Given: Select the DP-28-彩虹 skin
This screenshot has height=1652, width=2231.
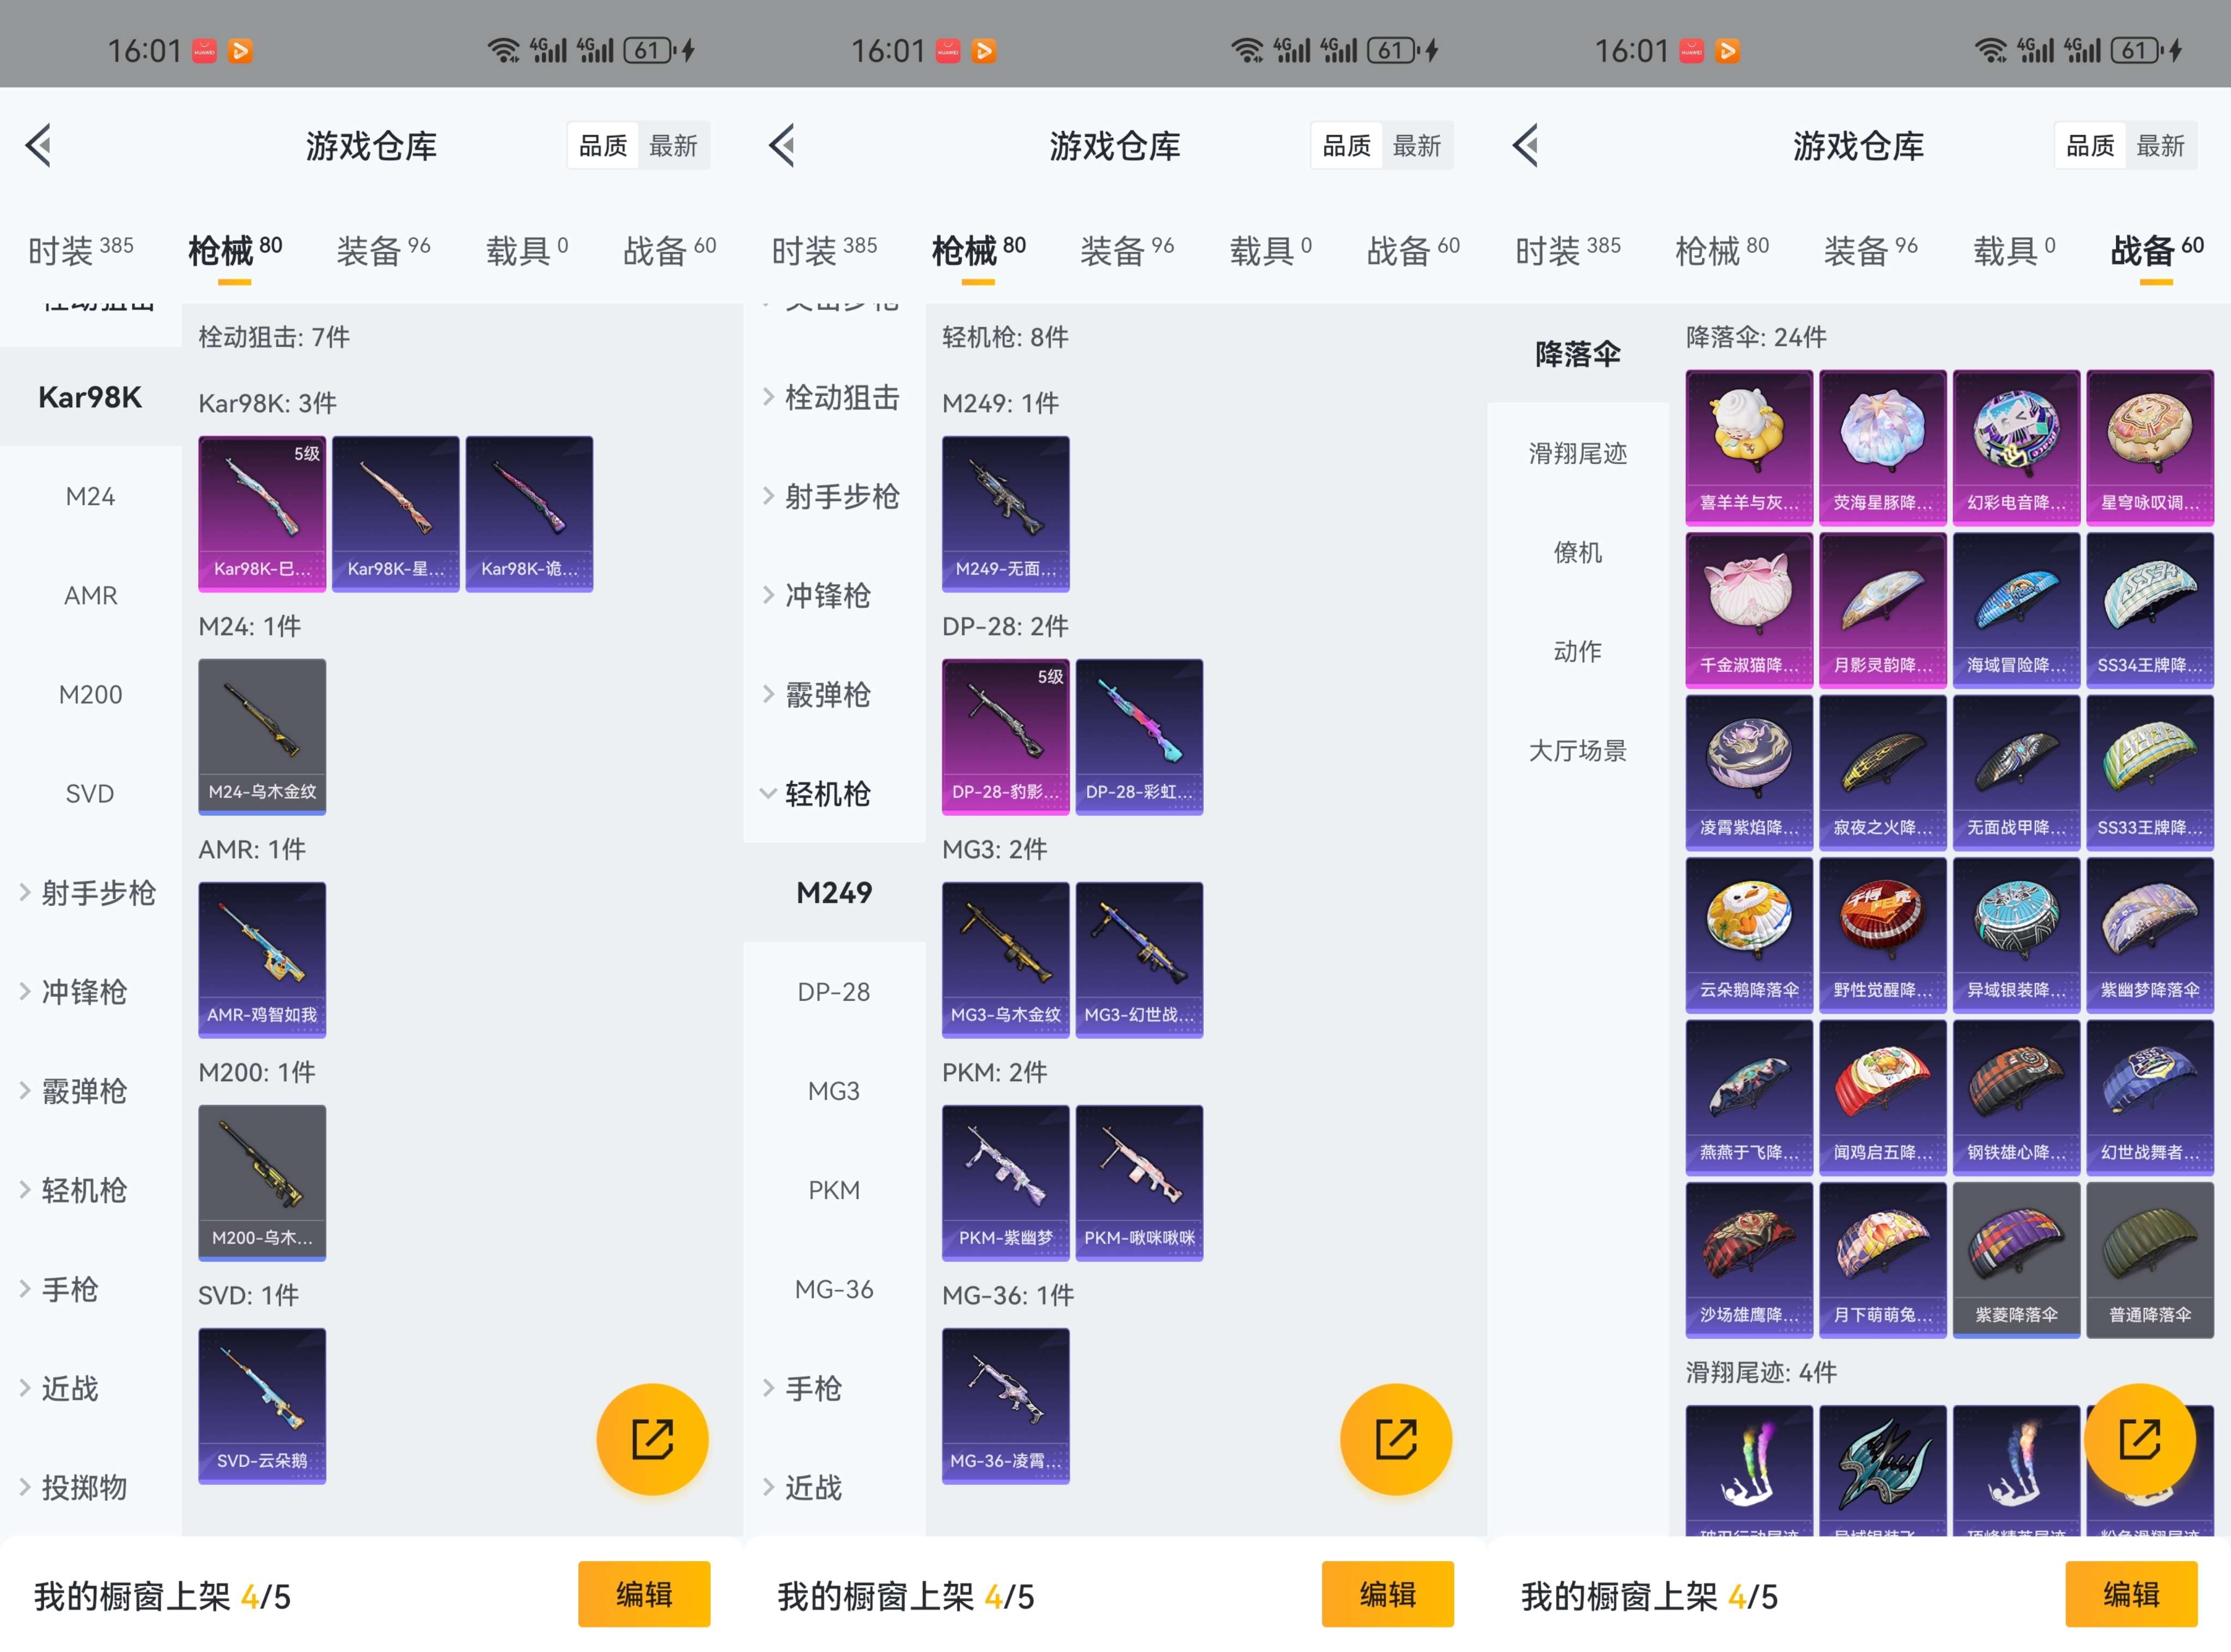Looking at the screenshot, I should pos(1139,737).
